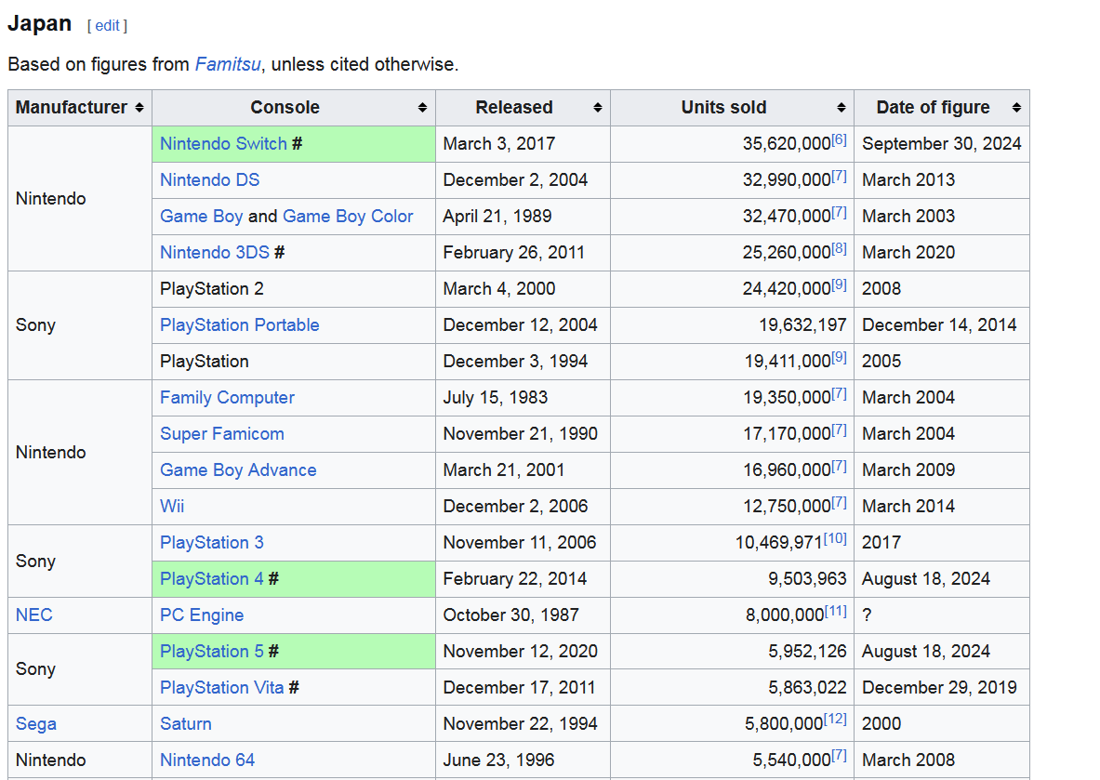
Task: Sort by Released date using arrows
Action: 598,107
